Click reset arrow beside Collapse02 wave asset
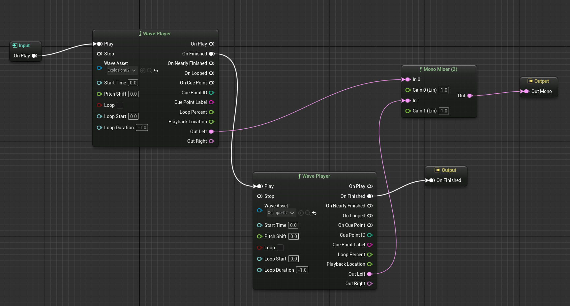570x306 pixels. [x=314, y=213]
